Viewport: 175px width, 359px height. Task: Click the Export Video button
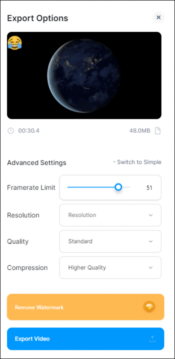85,339
